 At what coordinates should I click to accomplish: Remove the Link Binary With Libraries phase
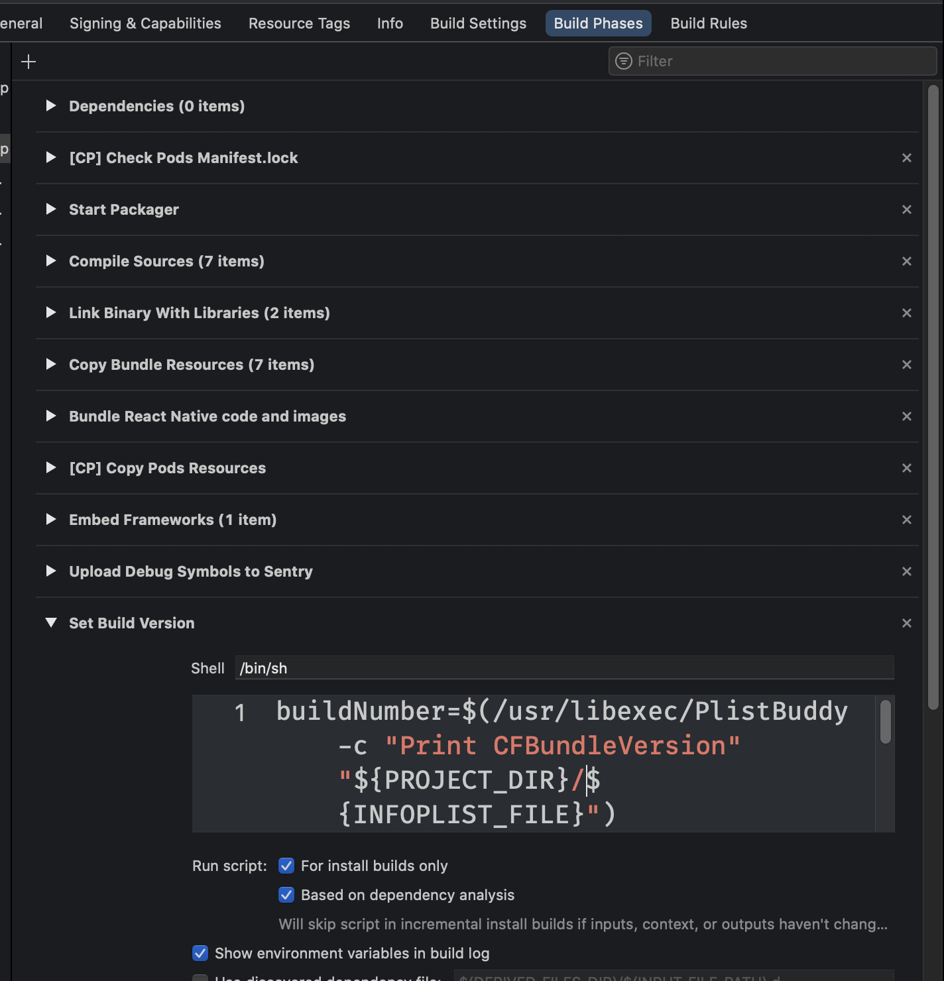907,313
